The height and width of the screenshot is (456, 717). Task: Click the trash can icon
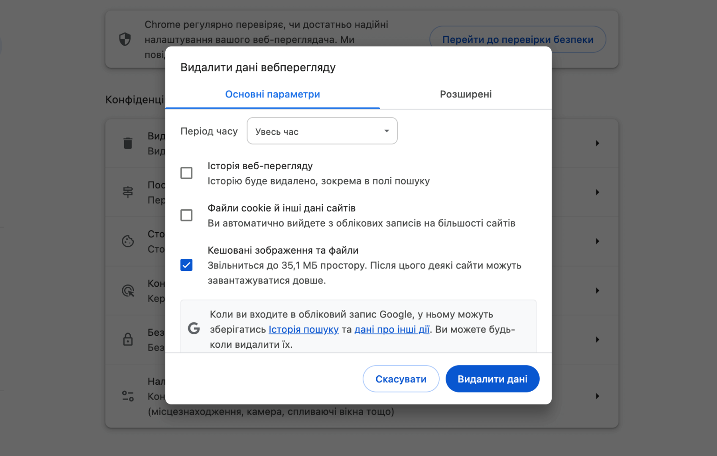(x=128, y=143)
